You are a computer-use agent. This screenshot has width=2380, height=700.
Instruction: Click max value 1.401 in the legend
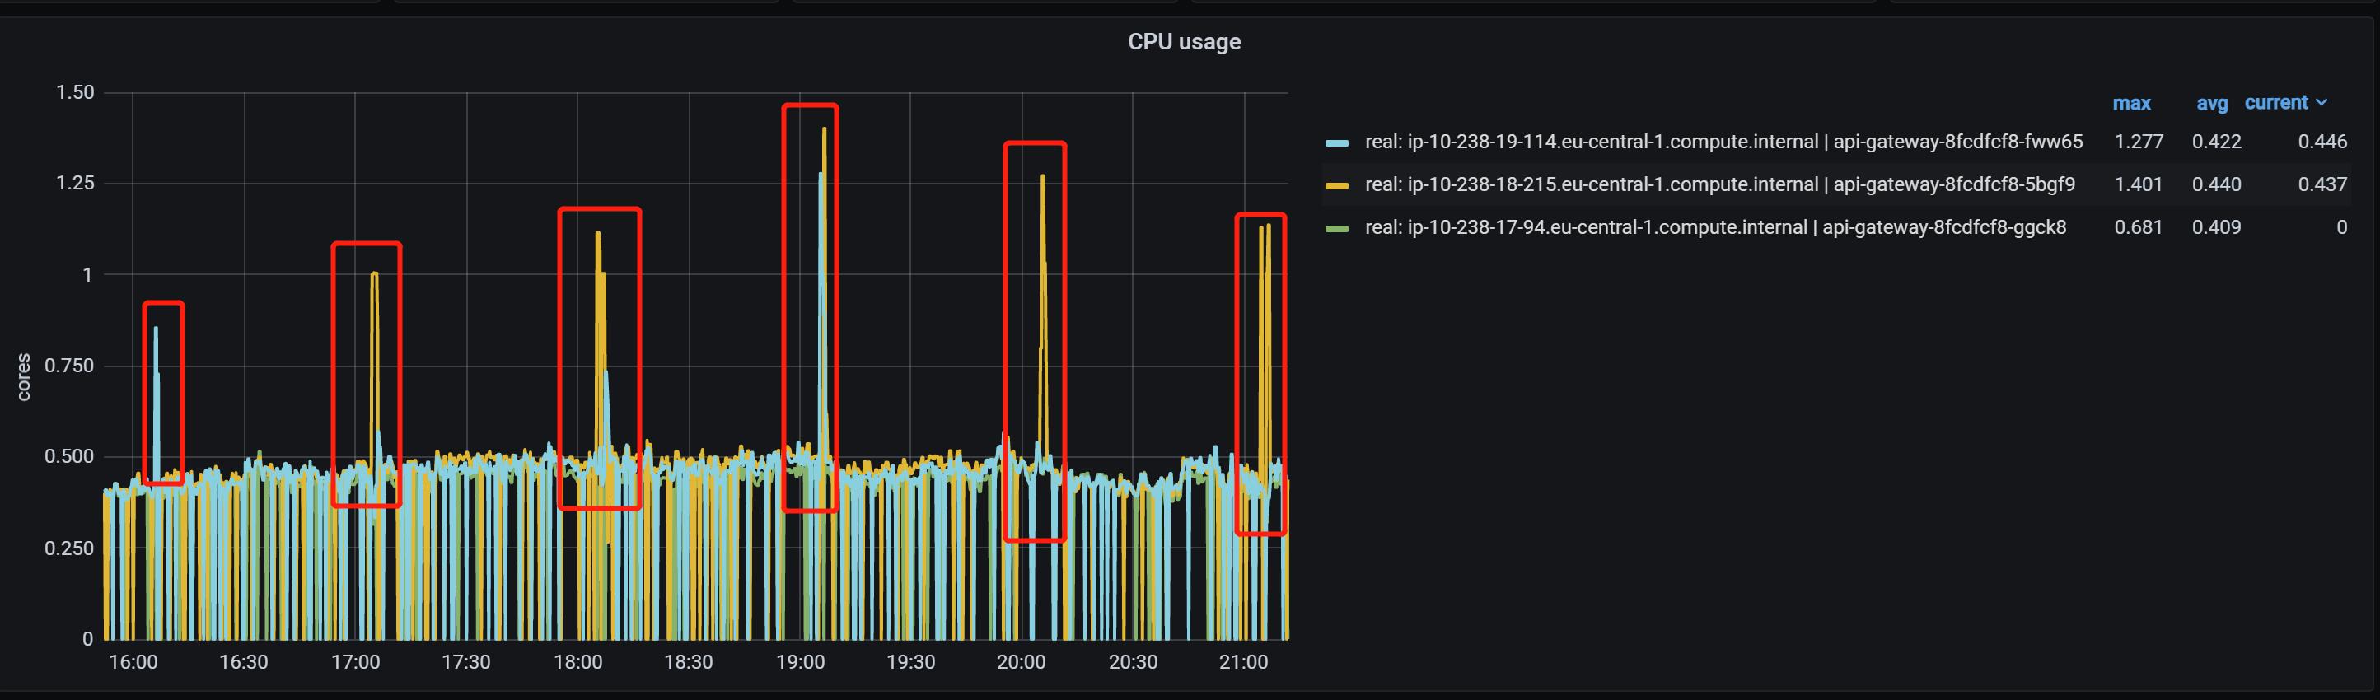tap(2138, 184)
